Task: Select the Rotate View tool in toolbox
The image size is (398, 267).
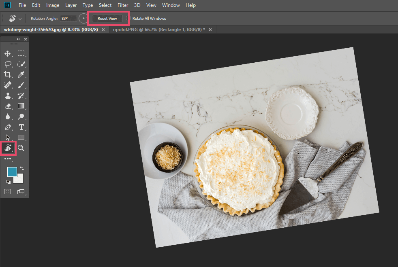Action: pos(8,148)
